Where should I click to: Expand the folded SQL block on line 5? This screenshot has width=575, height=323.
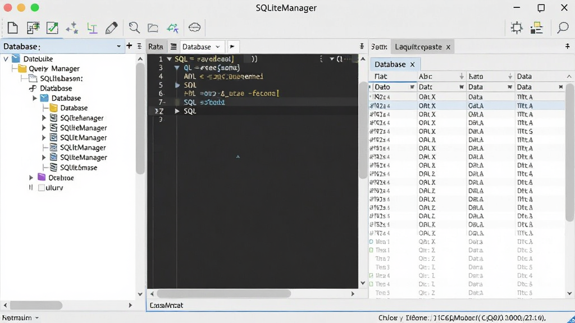(x=177, y=85)
